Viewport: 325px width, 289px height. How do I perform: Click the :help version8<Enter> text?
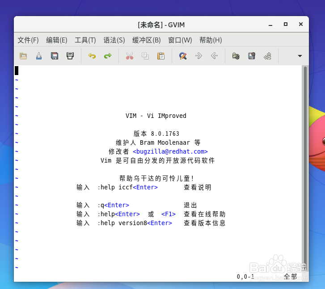click(135, 223)
